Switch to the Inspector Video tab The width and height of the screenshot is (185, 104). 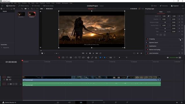coord(161,12)
